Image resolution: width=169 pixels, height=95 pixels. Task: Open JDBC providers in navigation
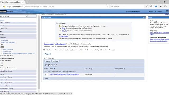click(x=8, y=49)
